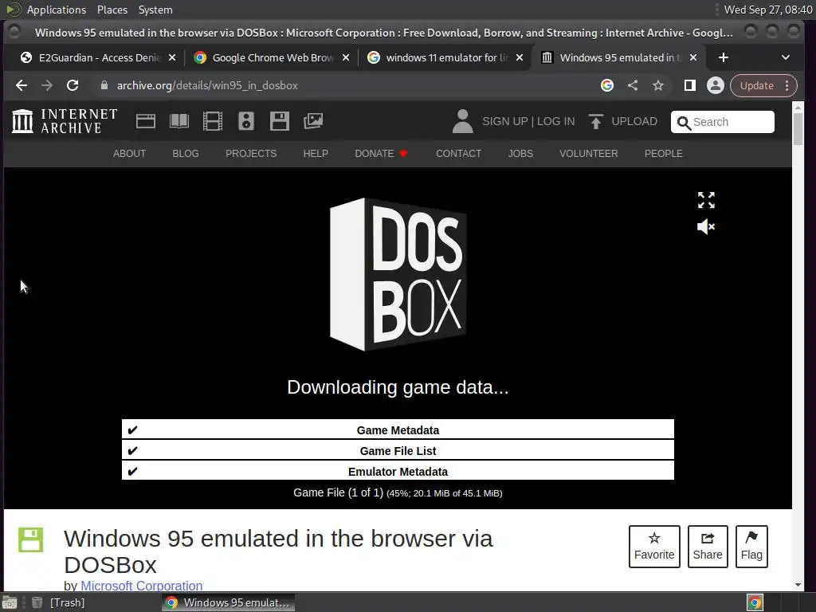The height and width of the screenshot is (612, 816).
Task: Open Chrome's three-dot menu
Action: [787, 85]
